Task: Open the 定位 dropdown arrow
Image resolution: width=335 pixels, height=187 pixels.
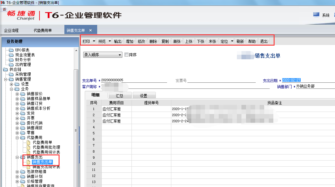Action: pyautogui.click(x=232, y=41)
